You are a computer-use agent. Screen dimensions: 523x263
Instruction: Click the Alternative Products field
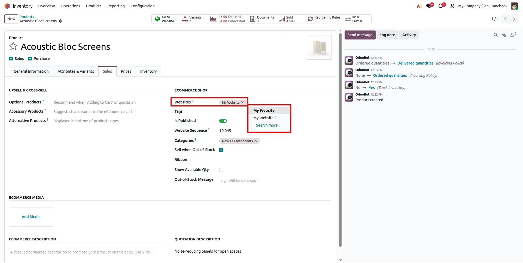pyautogui.click(x=109, y=121)
